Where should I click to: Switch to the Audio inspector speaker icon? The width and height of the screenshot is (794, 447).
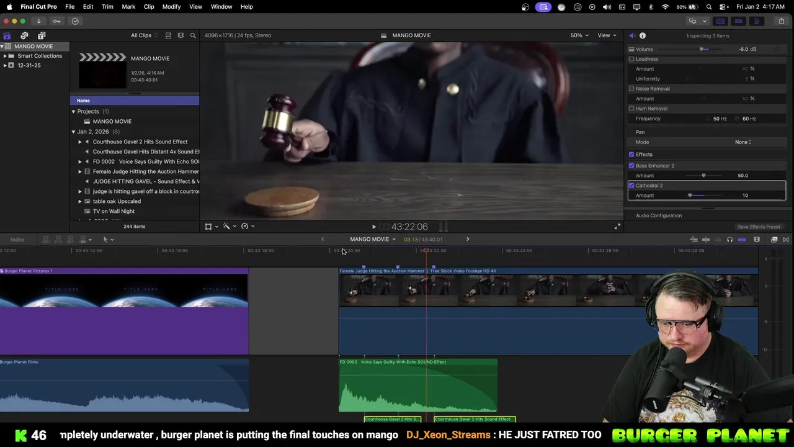click(x=632, y=35)
